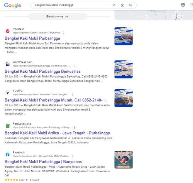Click the WordPress.com site name text
This screenshot has height=183, width=193.
coord(22,62)
